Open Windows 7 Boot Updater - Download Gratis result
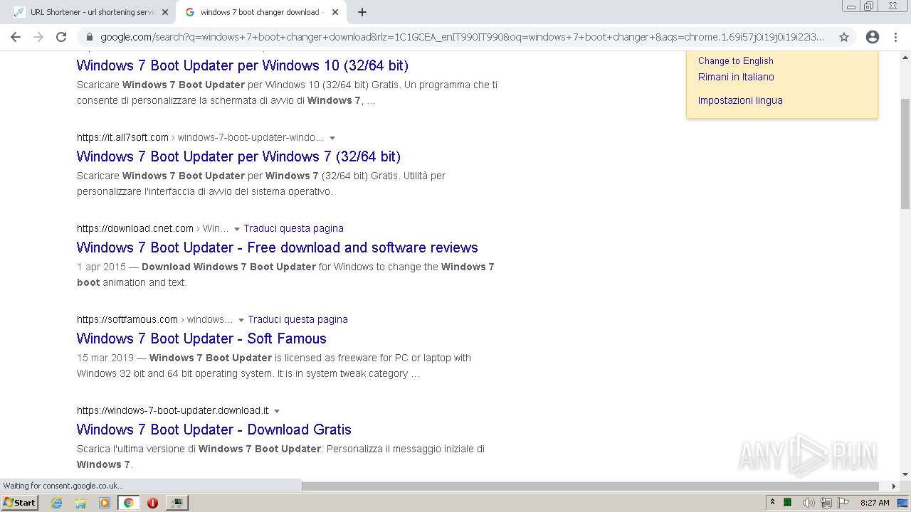The image size is (911, 512). pyautogui.click(x=214, y=430)
